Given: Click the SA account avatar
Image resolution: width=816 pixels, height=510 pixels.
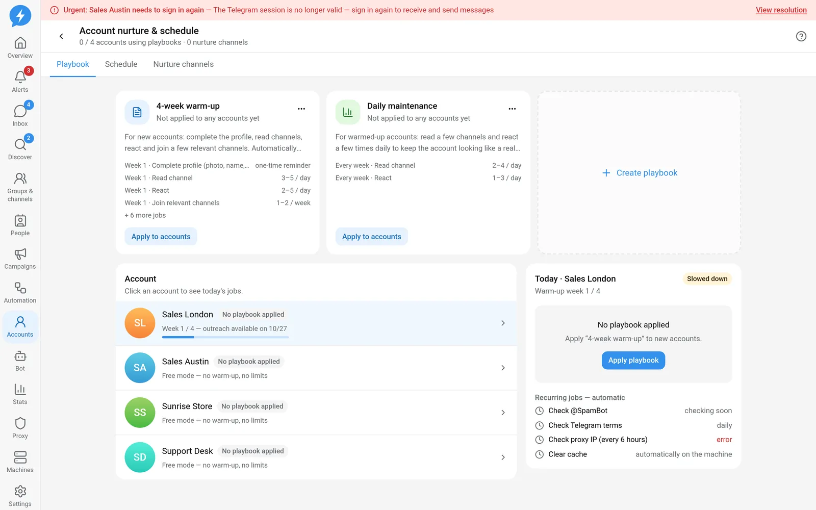Looking at the screenshot, I should 140,368.
